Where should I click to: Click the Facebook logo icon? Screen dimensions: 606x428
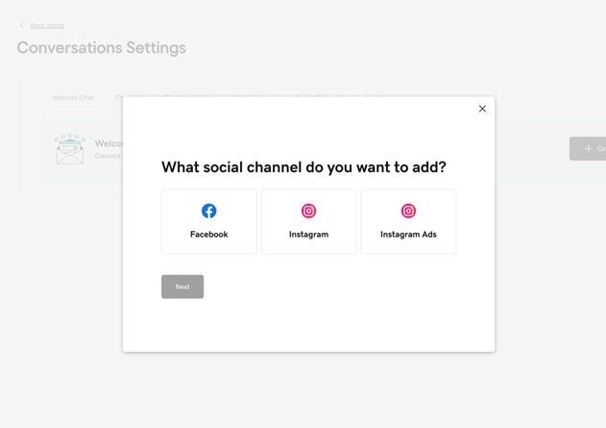coord(208,211)
